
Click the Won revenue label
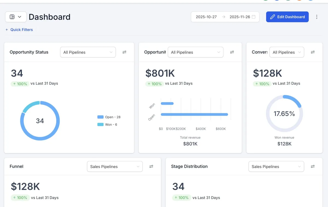(x=284, y=137)
